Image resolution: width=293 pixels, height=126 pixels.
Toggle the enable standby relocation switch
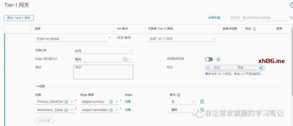209,59
